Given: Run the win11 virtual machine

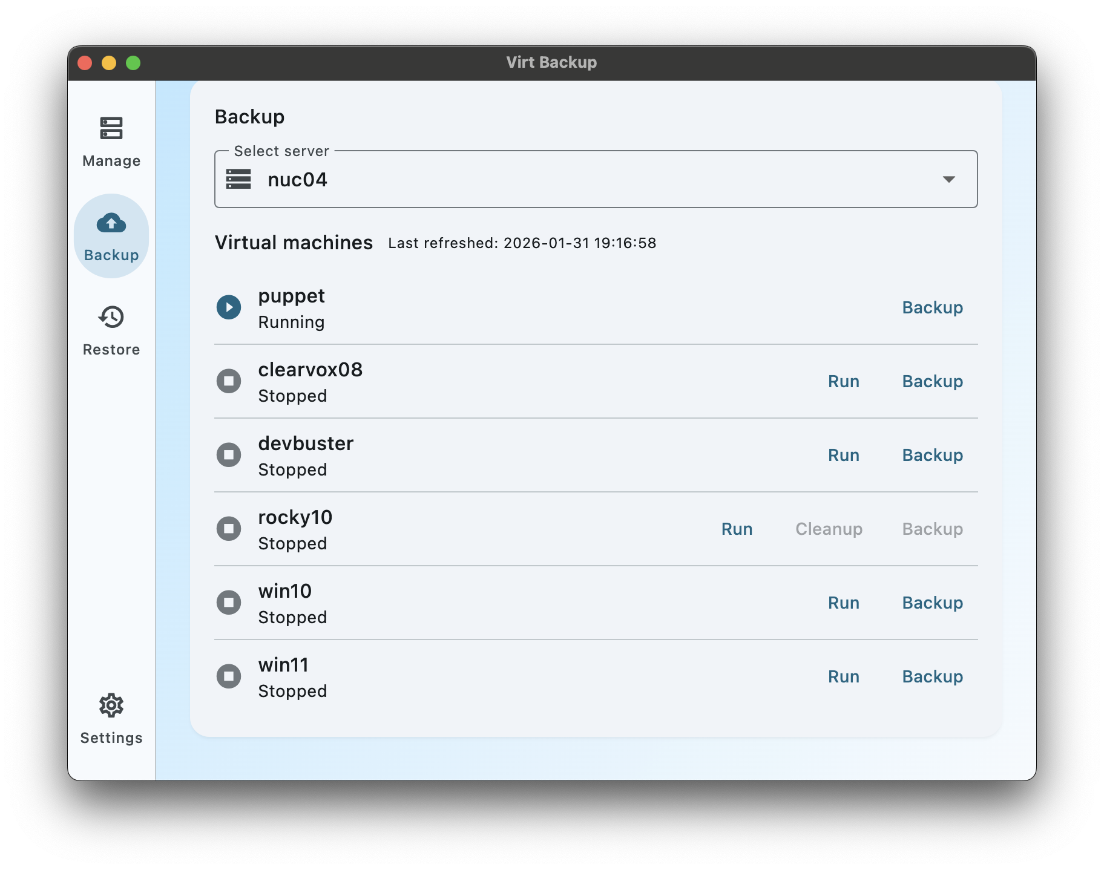Looking at the screenshot, I should [844, 676].
